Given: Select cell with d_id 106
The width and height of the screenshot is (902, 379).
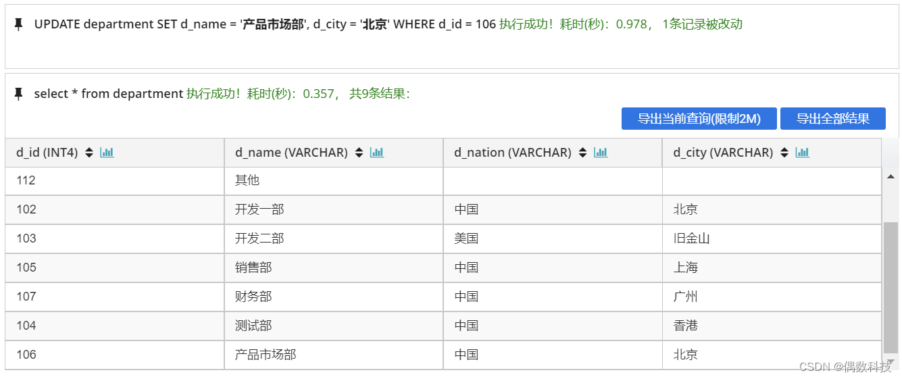Looking at the screenshot, I should 115,355.
